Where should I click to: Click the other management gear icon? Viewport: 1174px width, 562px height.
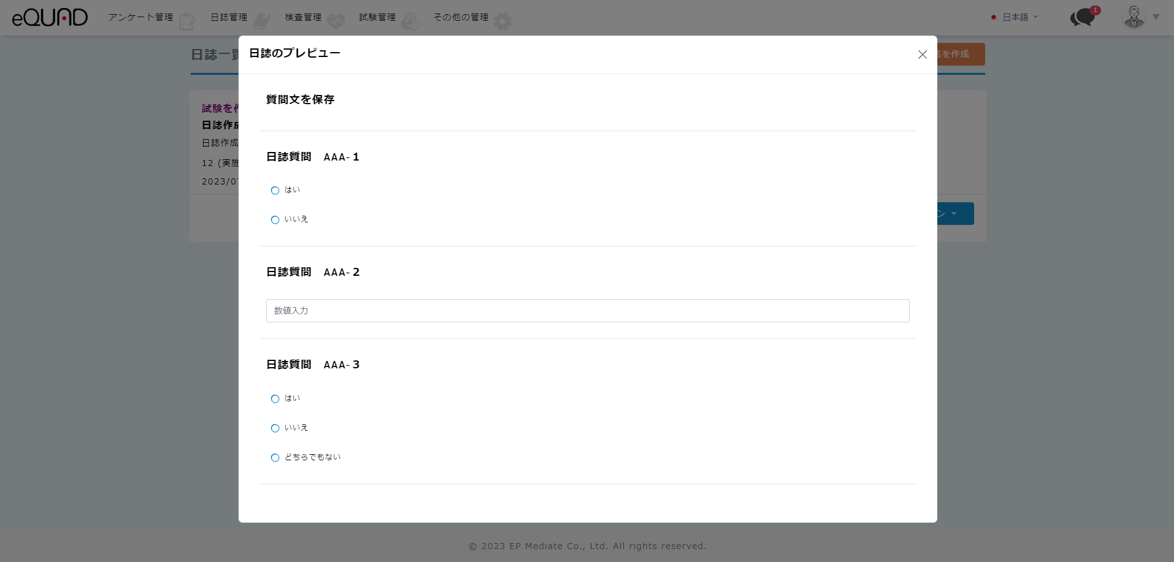tap(503, 21)
